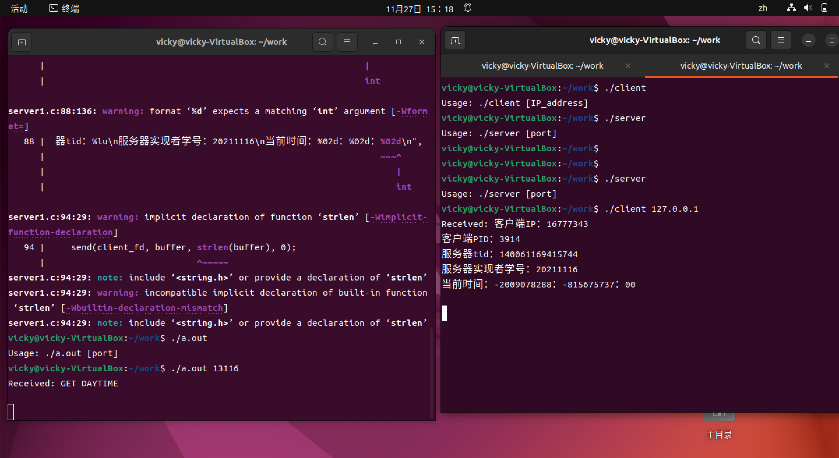
Task: Open the 终端 app menu in top bar
Action: tap(64, 8)
